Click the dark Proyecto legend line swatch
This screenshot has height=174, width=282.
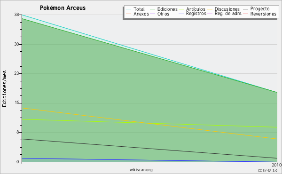[246, 9]
